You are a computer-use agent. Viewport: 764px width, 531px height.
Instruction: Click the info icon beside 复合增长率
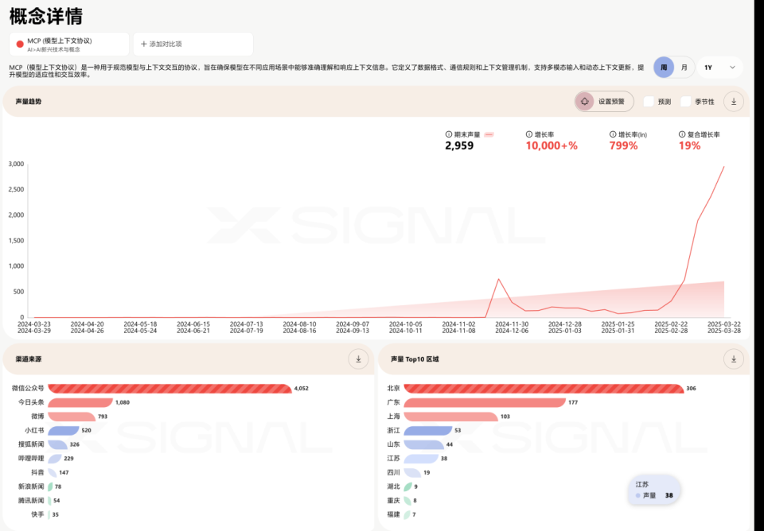tap(682, 134)
